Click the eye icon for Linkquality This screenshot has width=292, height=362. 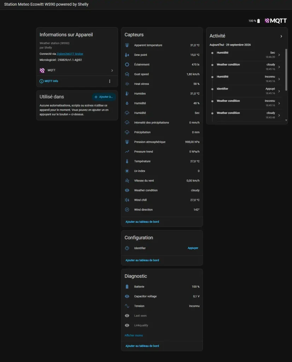127,325
